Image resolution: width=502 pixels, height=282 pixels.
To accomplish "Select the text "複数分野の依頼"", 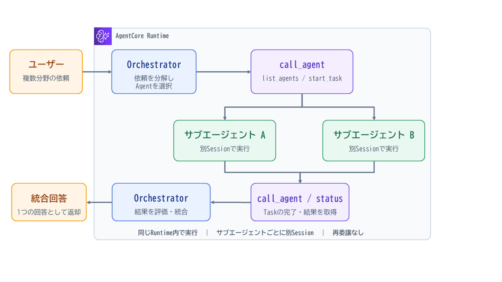I will [x=46, y=78].
